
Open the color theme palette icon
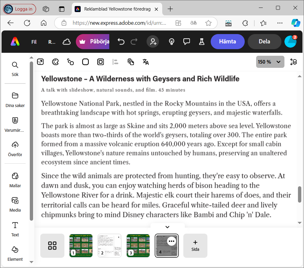click(x=55, y=62)
